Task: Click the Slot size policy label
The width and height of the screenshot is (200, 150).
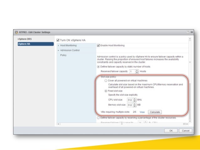Action: click(x=108, y=77)
